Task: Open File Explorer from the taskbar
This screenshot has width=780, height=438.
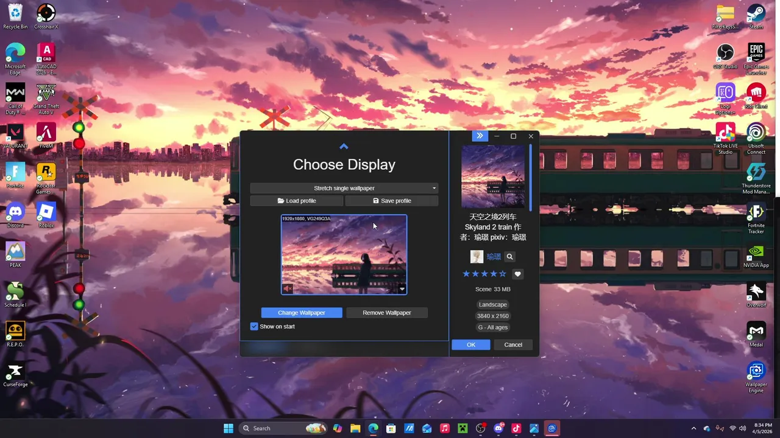Action: pyautogui.click(x=355, y=428)
